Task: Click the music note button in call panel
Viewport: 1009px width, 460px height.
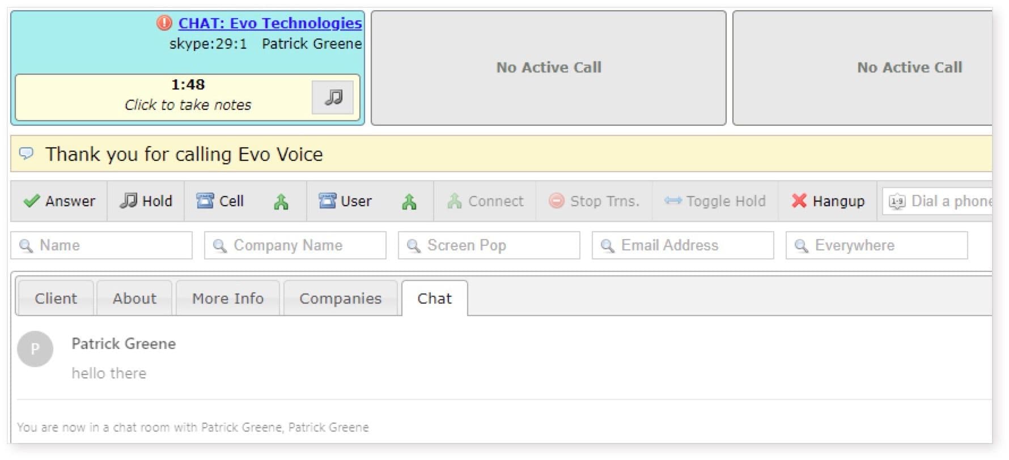Action: click(333, 97)
